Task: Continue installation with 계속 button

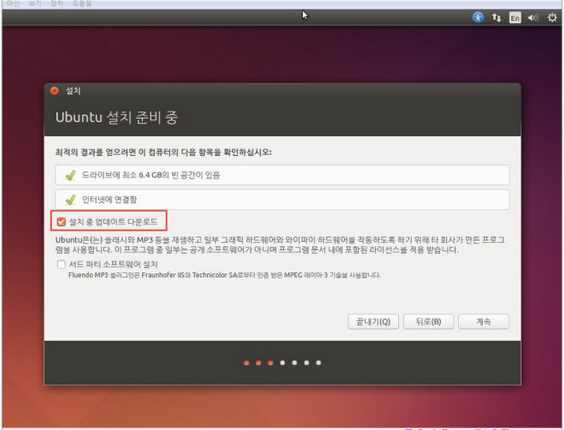Action: click(483, 321)
